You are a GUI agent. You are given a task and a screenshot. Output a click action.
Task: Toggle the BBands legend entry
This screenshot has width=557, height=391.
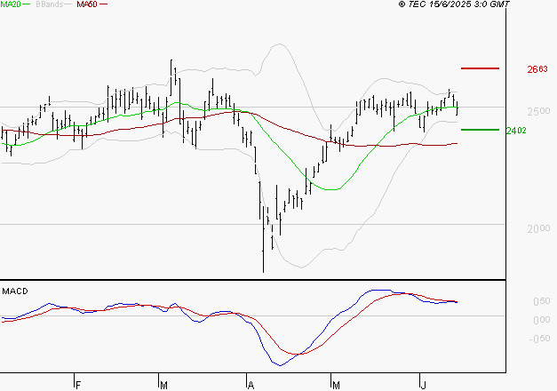pos(50,4)
